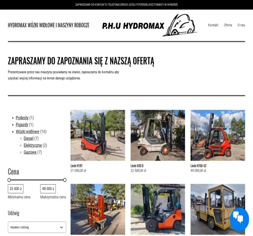Viewport: 253px width, 236px height.
Task: Click the minimum price slider handle
Action: [9, 180]
